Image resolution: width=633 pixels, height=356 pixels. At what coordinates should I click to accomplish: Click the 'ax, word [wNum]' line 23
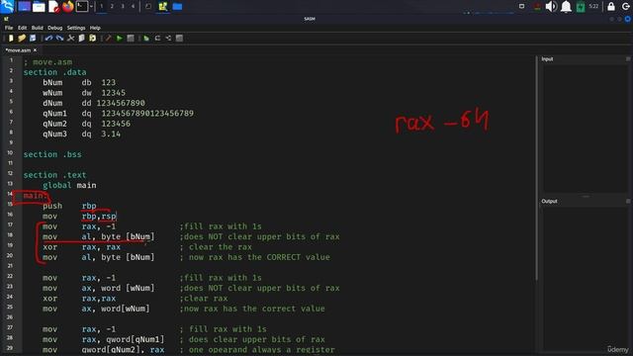(118, 288)
